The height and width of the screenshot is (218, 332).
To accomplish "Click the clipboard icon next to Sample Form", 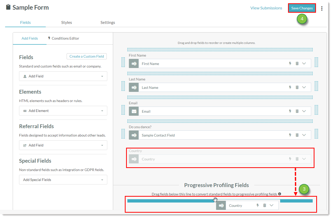I will (x=7, y=7).
